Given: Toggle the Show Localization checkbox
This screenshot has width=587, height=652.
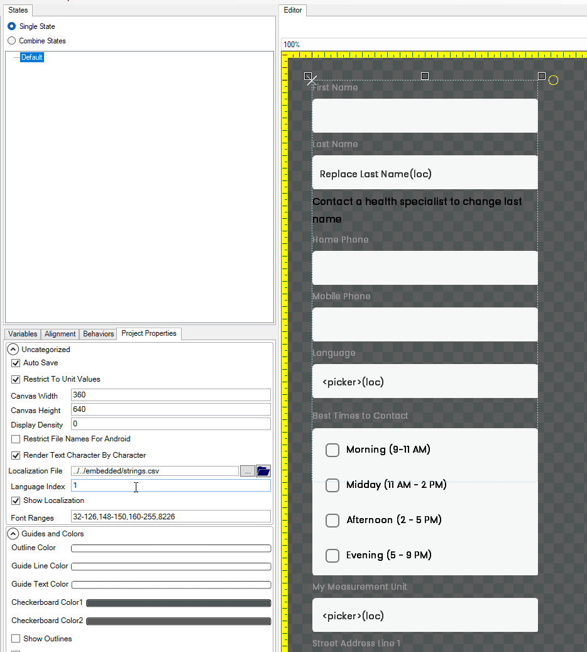Looking at the screenshot, I should pyautogui.click(x=16, y=500).
